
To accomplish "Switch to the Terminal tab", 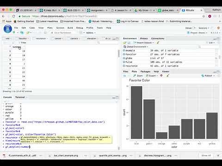I will (20, 97).
